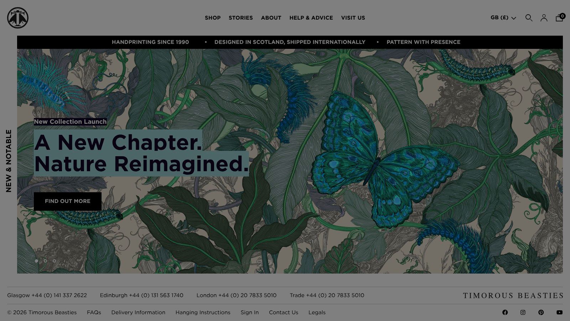Visit the Instagram profile icon

523,312
